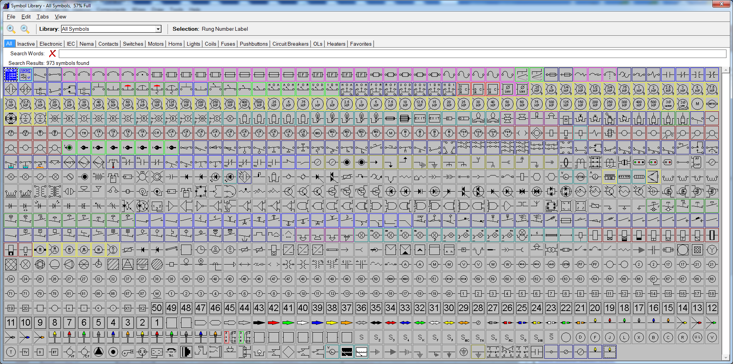733x364 pixels.
Task: Click the zoom out magnifier
Action: pos(25,29)
